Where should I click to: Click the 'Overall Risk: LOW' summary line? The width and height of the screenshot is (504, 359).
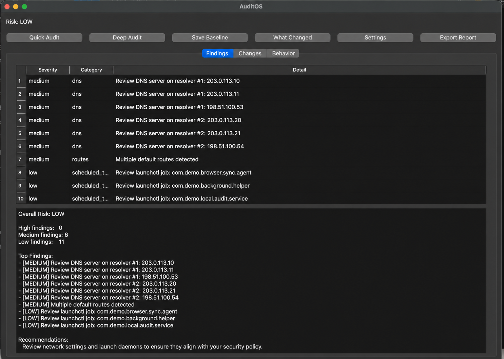click(x=41, y=214)
